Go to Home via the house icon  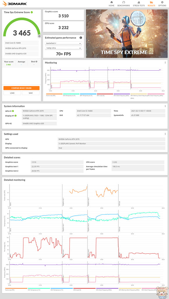tap(111, 2)
